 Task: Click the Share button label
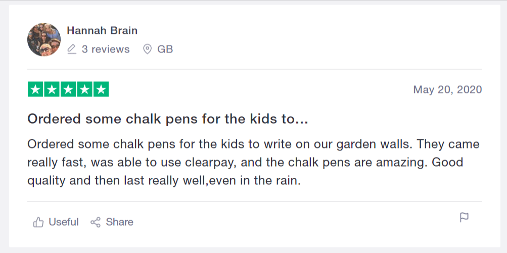pyautogui.click(x=119, y=222)
